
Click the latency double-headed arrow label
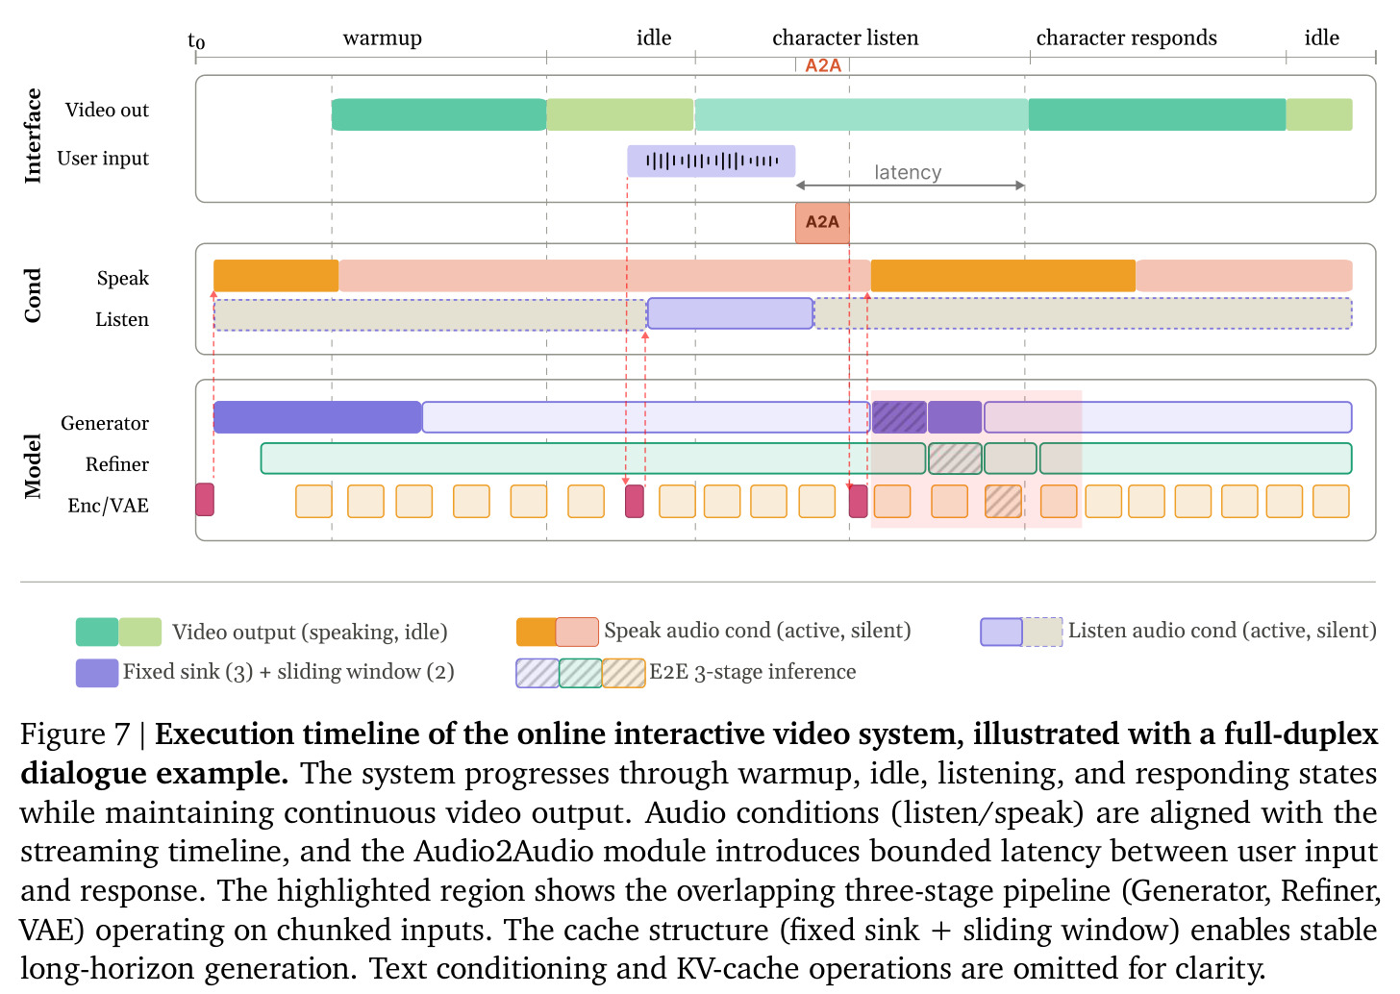pyautogui.click(x=908, y=172)
